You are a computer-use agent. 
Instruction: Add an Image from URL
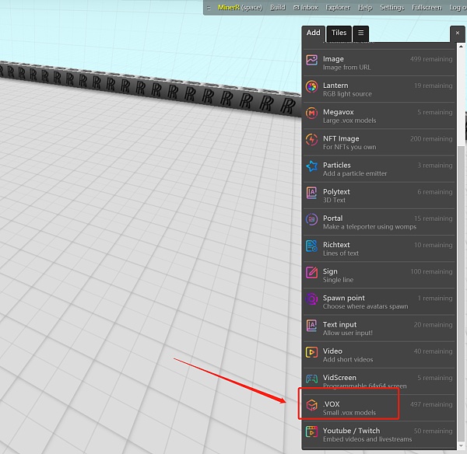[379, 63]
